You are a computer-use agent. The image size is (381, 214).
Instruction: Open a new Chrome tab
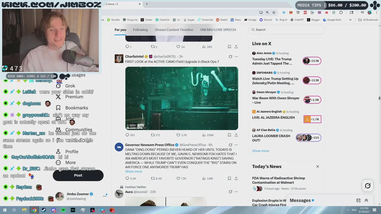pos(147,4)
